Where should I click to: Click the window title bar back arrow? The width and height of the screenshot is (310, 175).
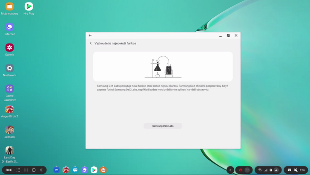[90, 35]
